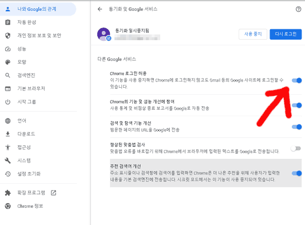305x225 pixels.
Task: Open help with the question mark icon
Action: (298, 9)
